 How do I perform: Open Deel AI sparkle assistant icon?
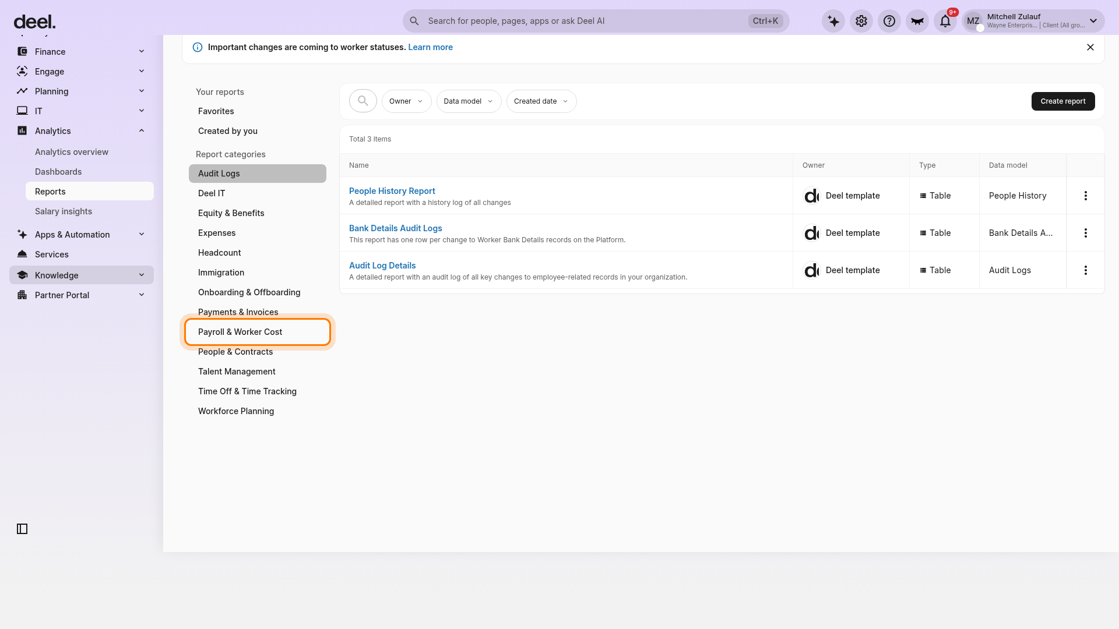(x=833, y=21)
